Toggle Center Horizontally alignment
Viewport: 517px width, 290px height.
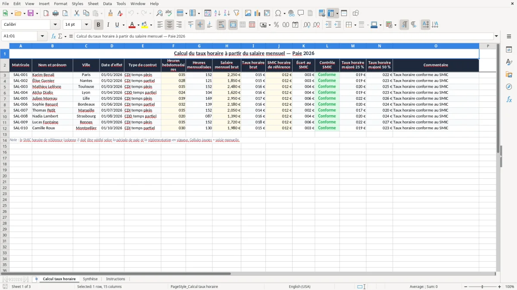(170, 25)
